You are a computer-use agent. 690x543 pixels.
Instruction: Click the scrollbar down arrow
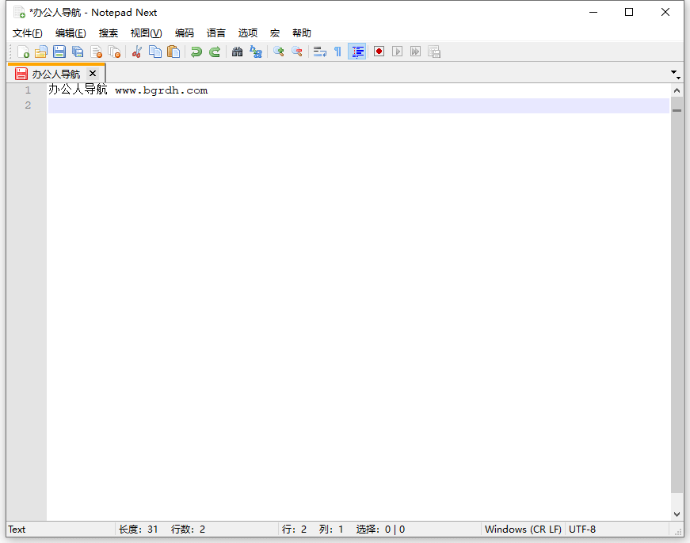(677, 514)
